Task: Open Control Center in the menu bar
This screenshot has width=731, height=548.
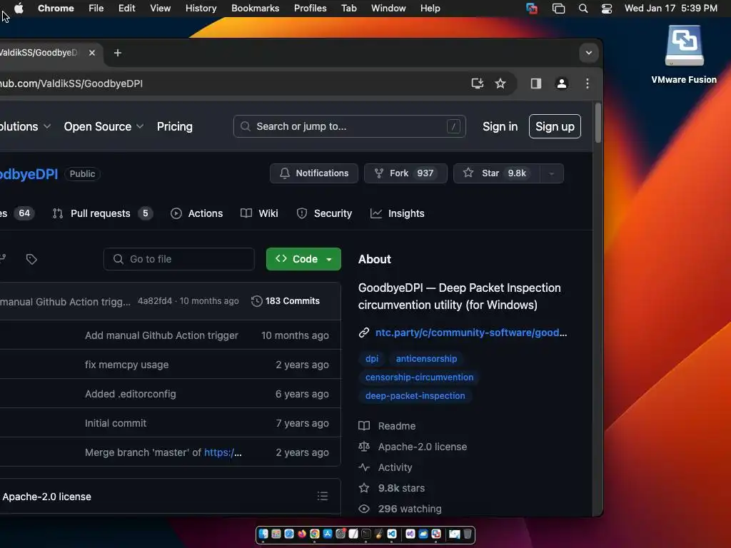Action: click(607, 9)
